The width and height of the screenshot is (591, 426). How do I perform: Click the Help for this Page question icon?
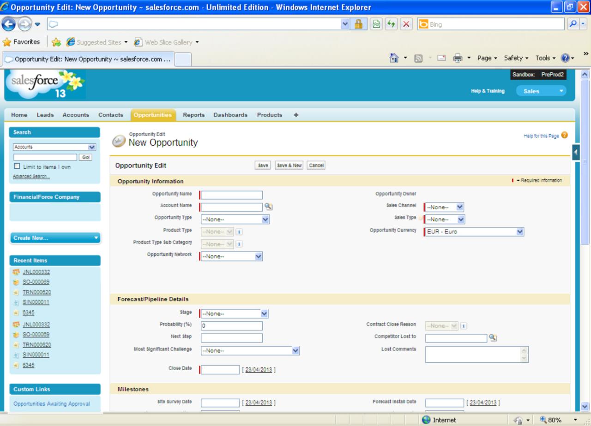click(x=565, y=136)
